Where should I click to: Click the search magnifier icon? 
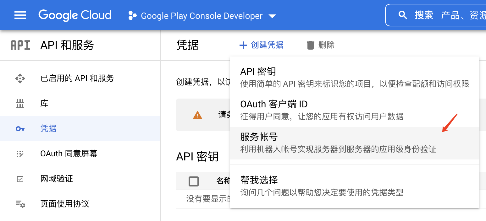[x=403, y=15]
